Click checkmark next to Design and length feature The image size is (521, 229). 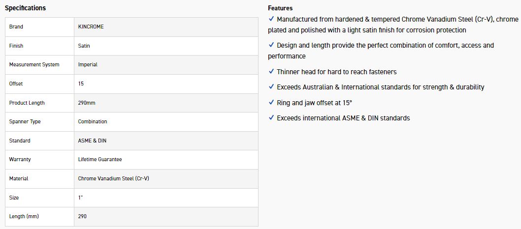pyautogui.click(x=271, y=45)
